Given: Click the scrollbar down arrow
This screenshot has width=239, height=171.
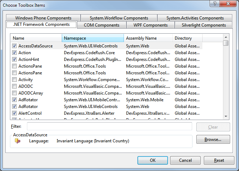Looking at the screenshot, I should (x=226, y=116).
